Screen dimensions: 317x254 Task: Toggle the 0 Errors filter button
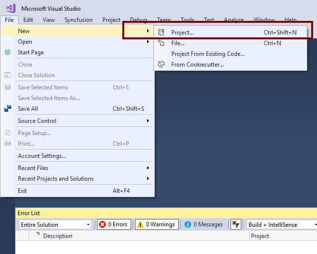click(x=114, y=224)
